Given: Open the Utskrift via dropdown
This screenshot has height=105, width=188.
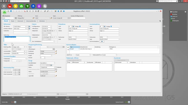Looking at the screenshot, I should click(x=90, y=55).
